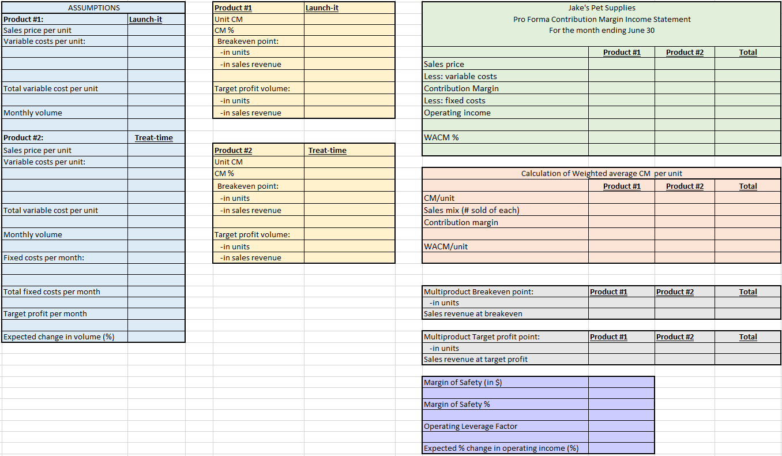782x456 pixels.
Task: Click Monthly volume label for Product #2 assumptions
Action: pos(33,234)
